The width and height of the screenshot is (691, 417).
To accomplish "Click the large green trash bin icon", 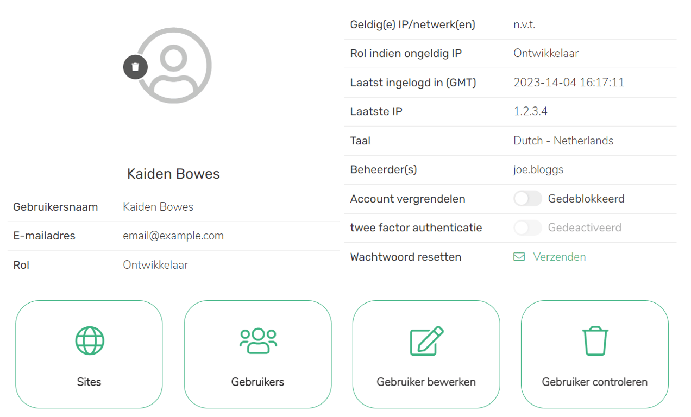I will click(x=595, y=340).
